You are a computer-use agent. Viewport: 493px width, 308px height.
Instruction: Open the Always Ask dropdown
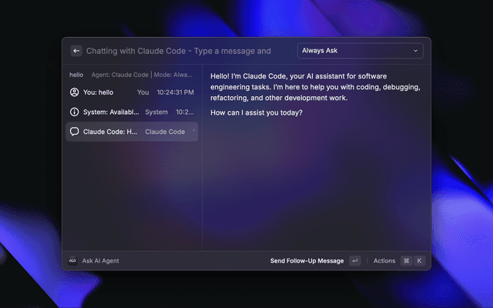[360, 51]
